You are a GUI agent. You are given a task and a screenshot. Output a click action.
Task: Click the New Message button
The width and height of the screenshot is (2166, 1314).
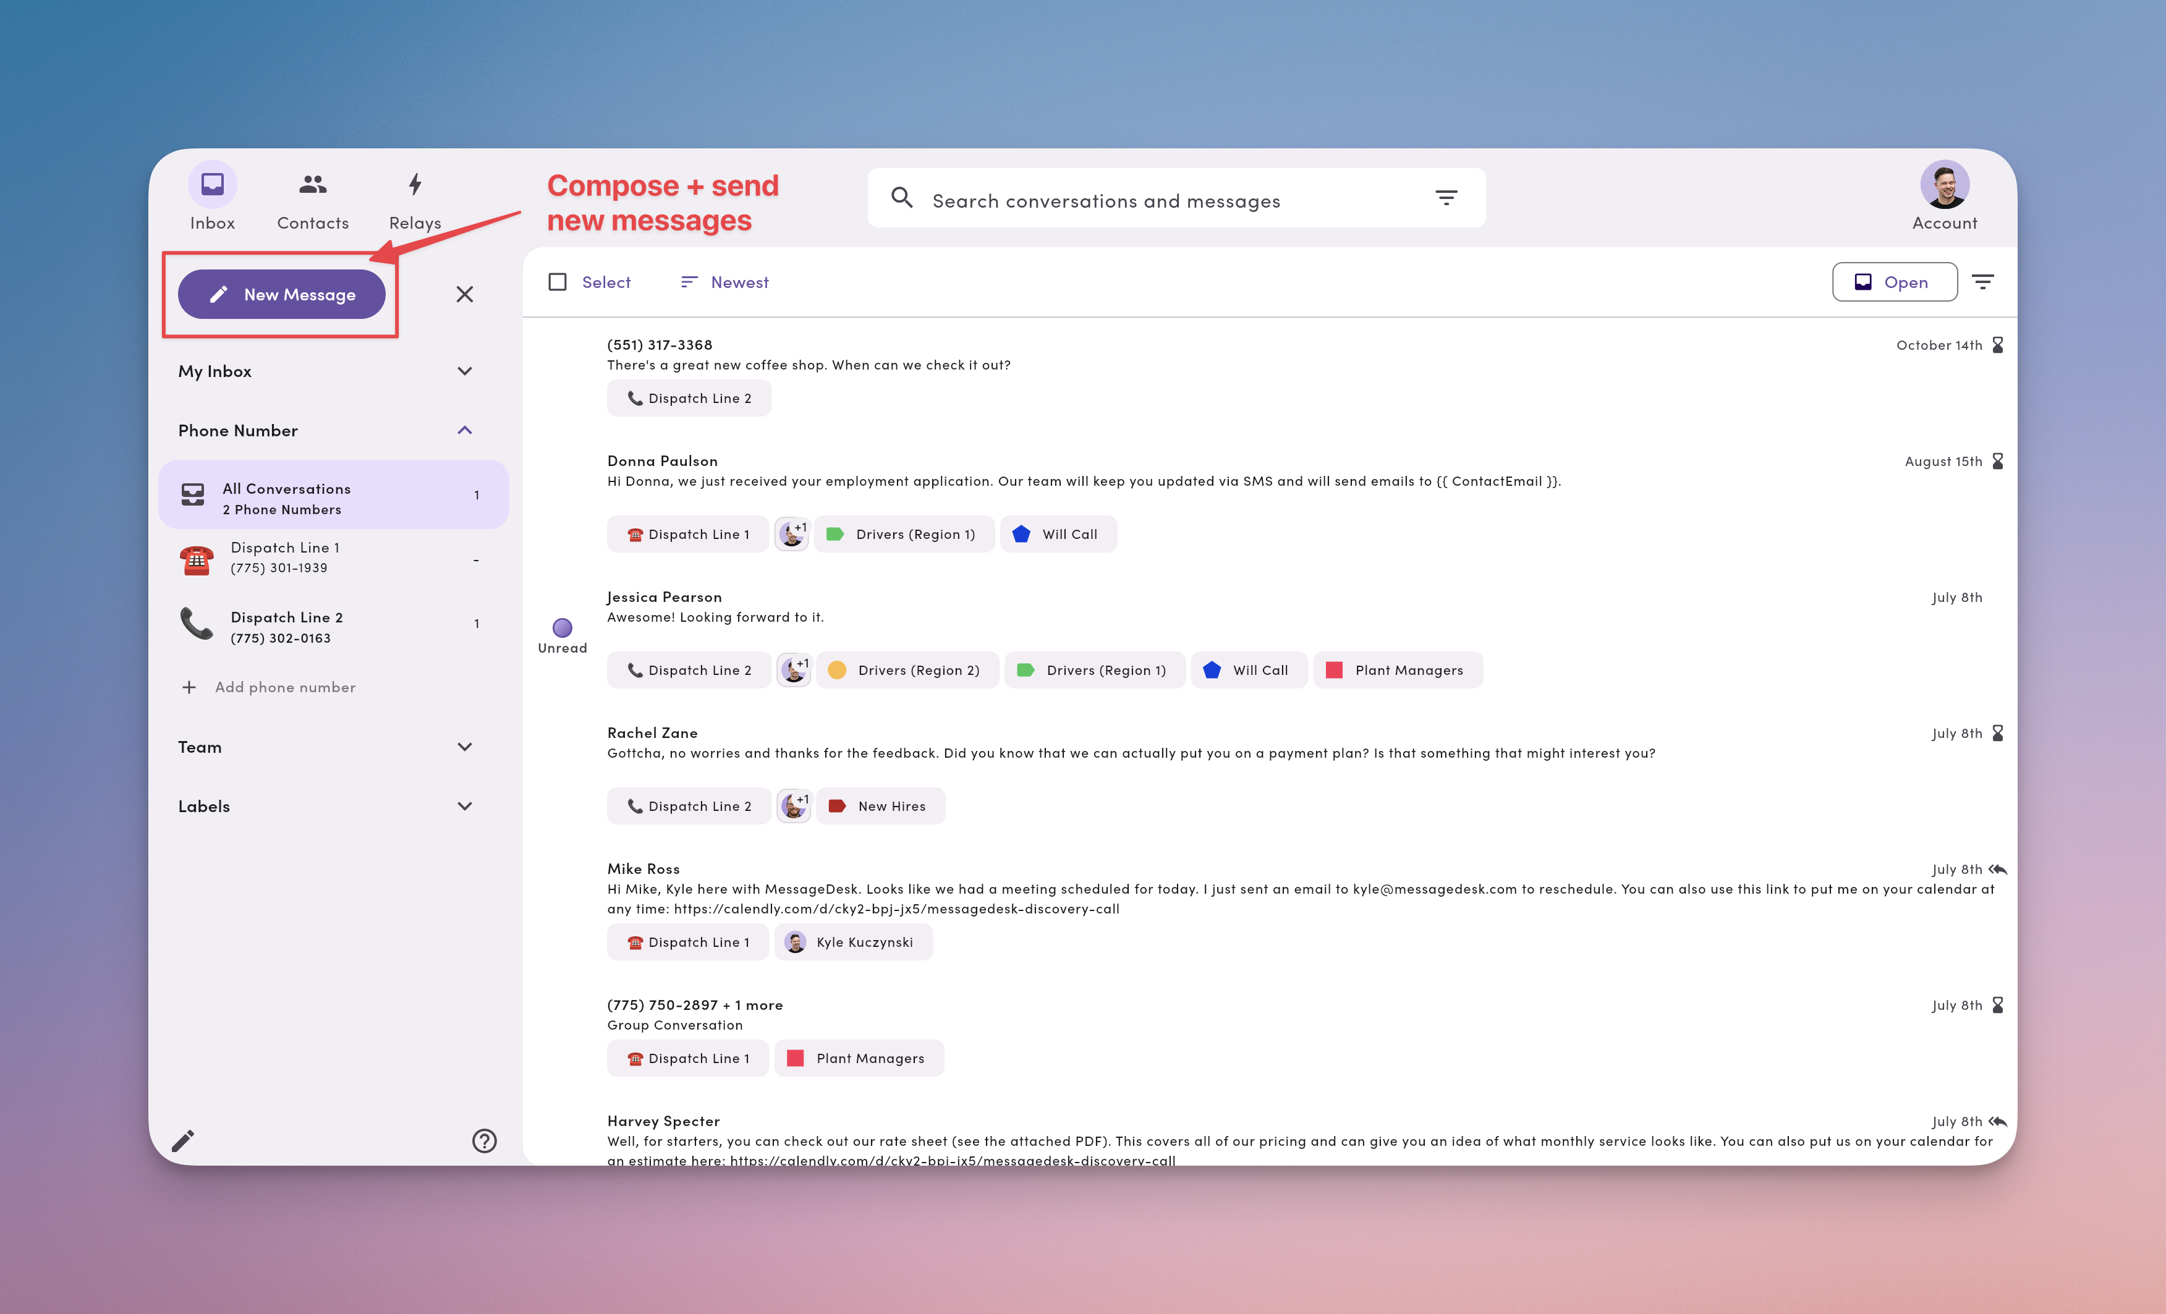281,294
